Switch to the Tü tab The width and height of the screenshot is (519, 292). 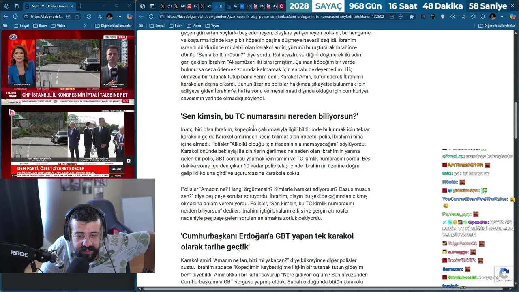click(246, 6)
